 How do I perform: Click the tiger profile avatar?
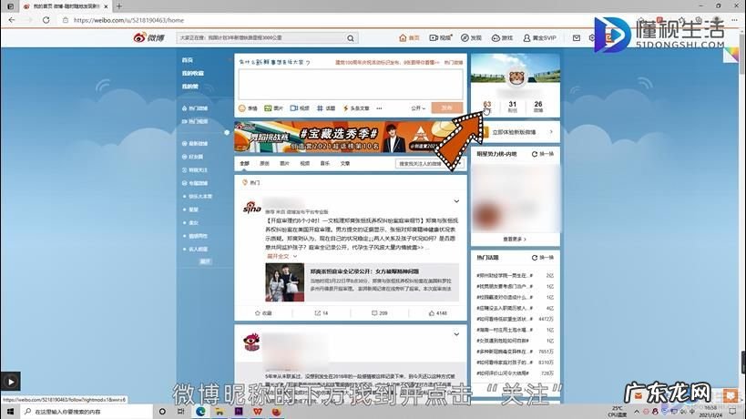point(516,77)
